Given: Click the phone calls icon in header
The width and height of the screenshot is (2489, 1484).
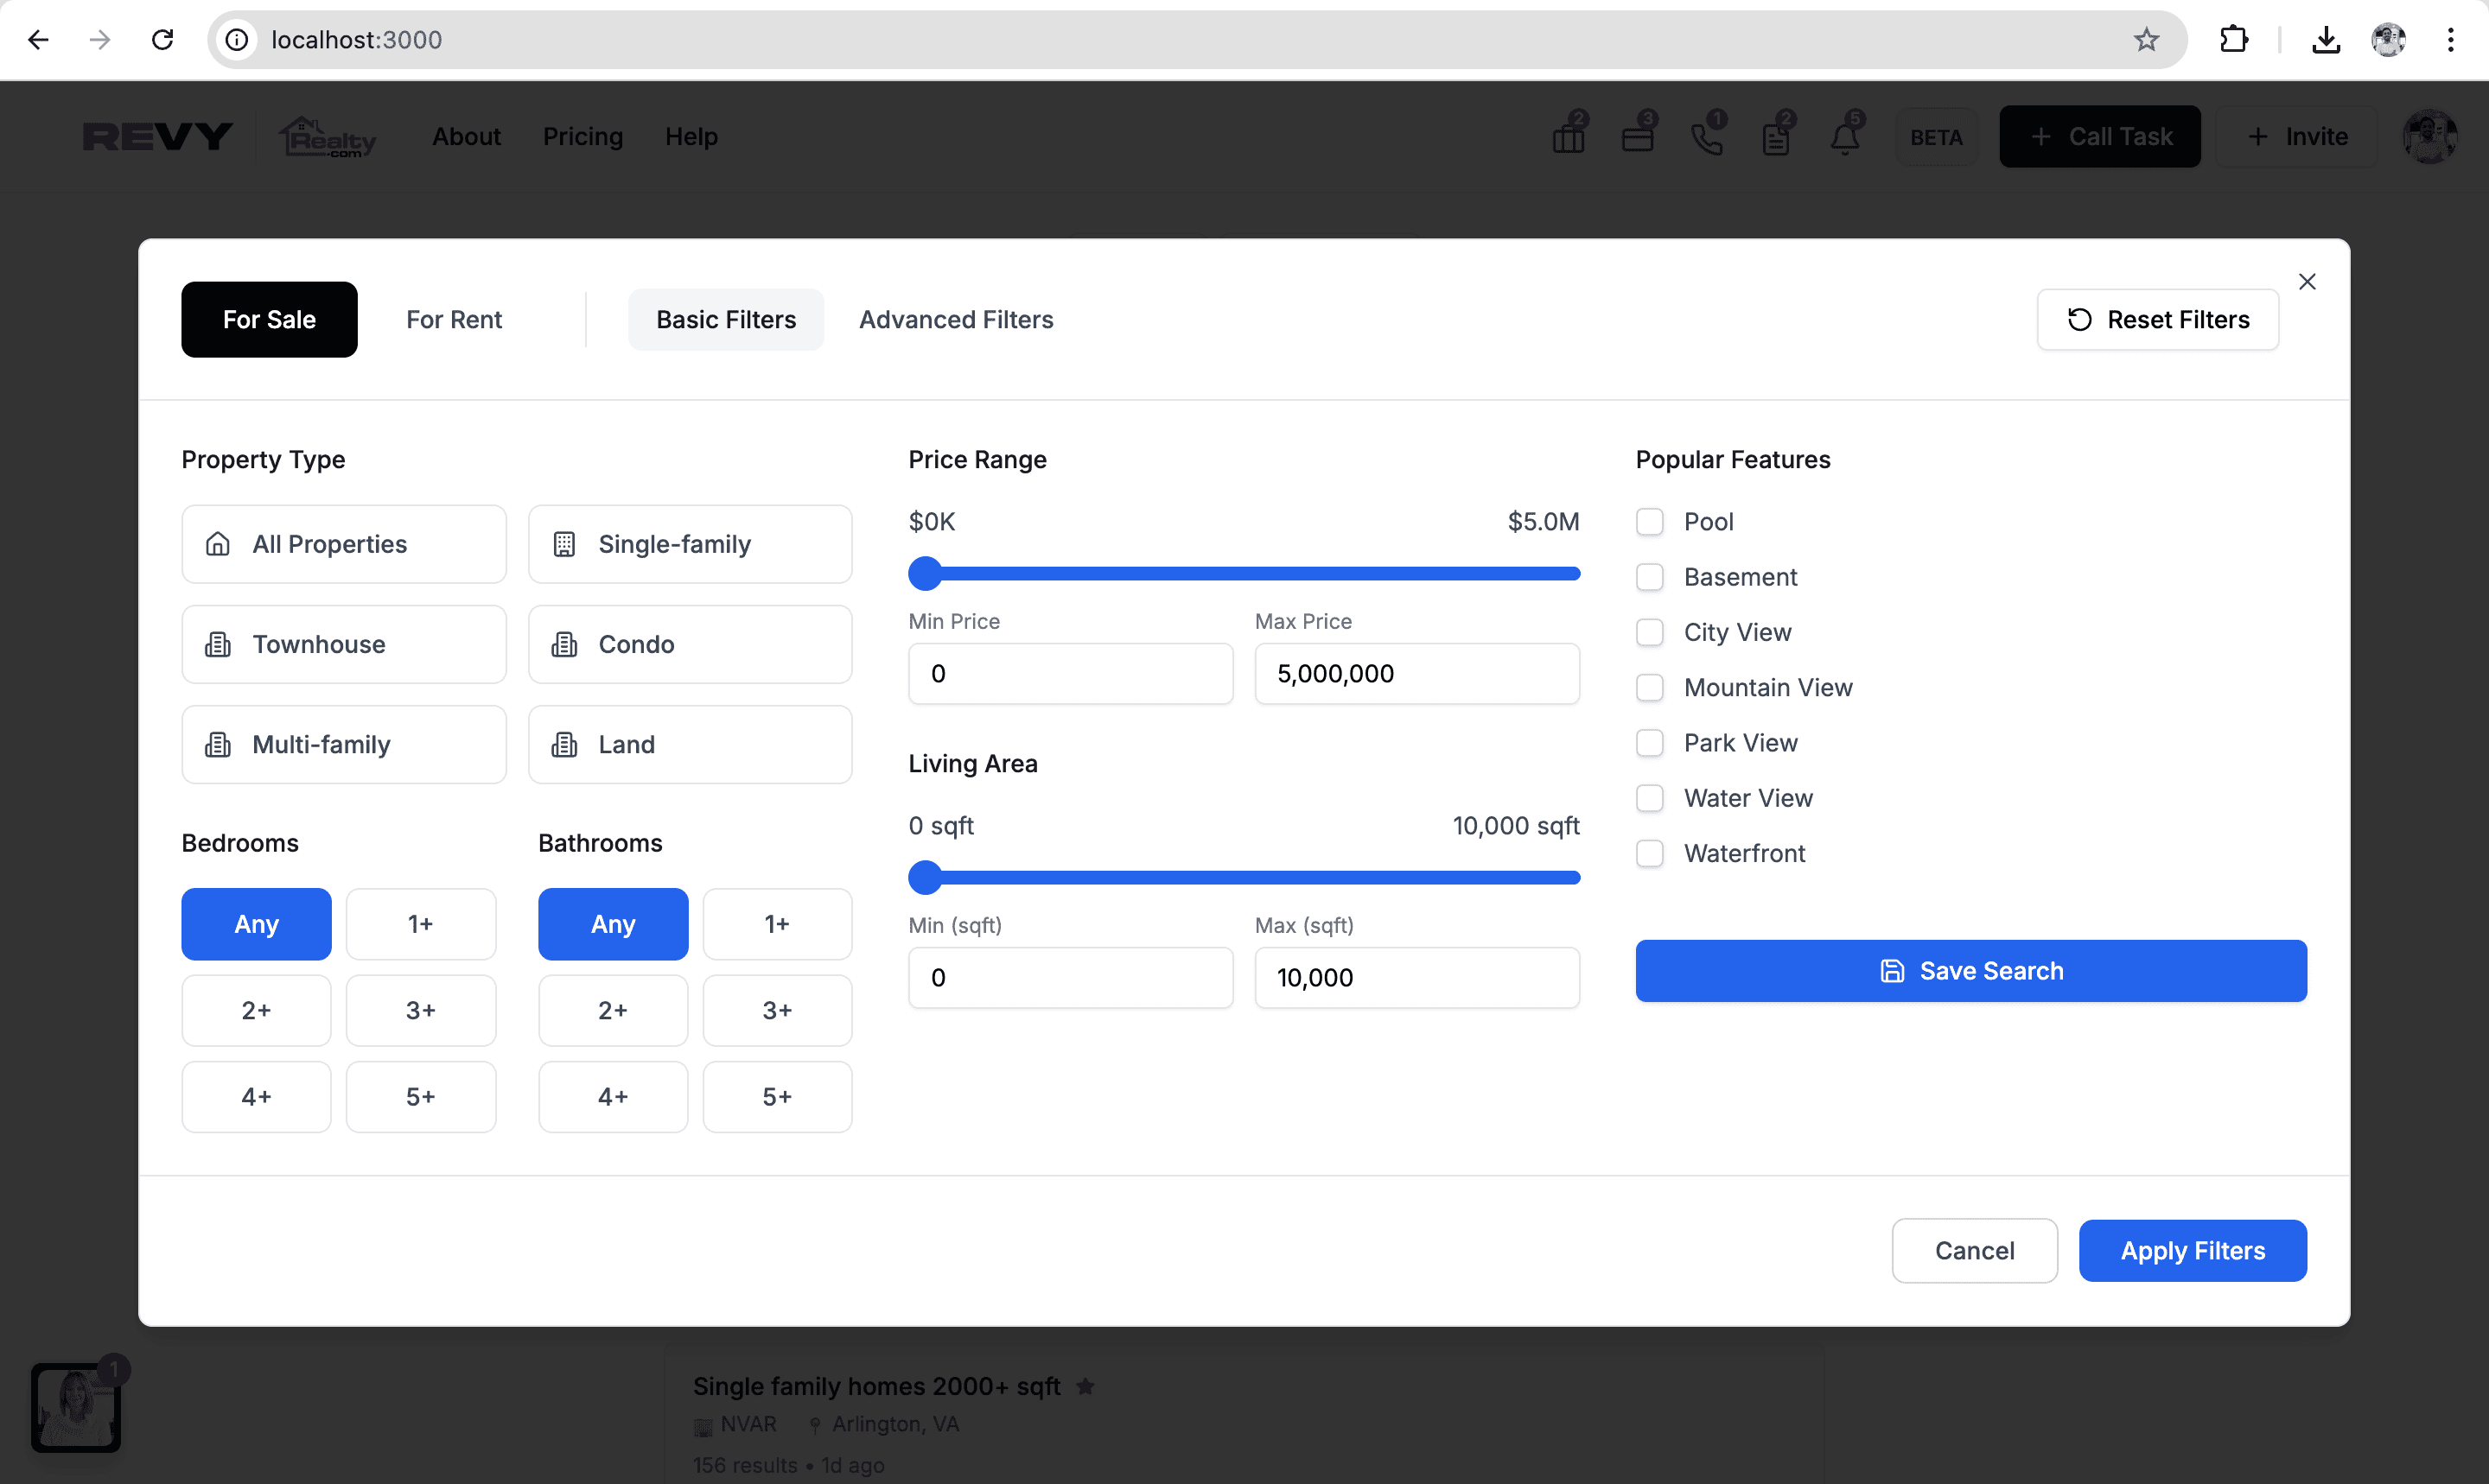Looking at the screenshot, I should [1707, 137].
